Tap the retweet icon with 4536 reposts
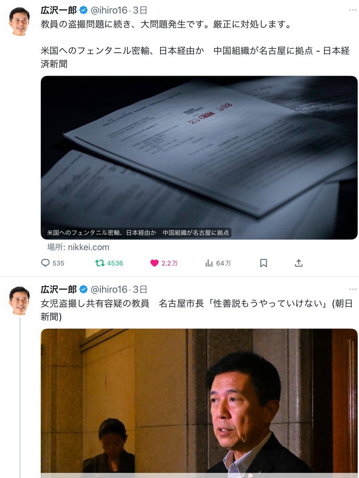 [x=100, y=263]
